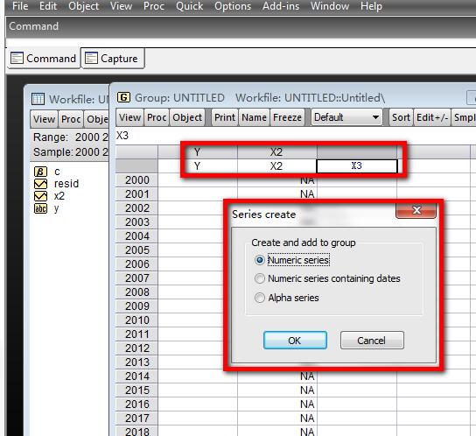Click the X2 column header cell
Image resolution: width=476 pixels, height=436 pixels.
(276, 152)
